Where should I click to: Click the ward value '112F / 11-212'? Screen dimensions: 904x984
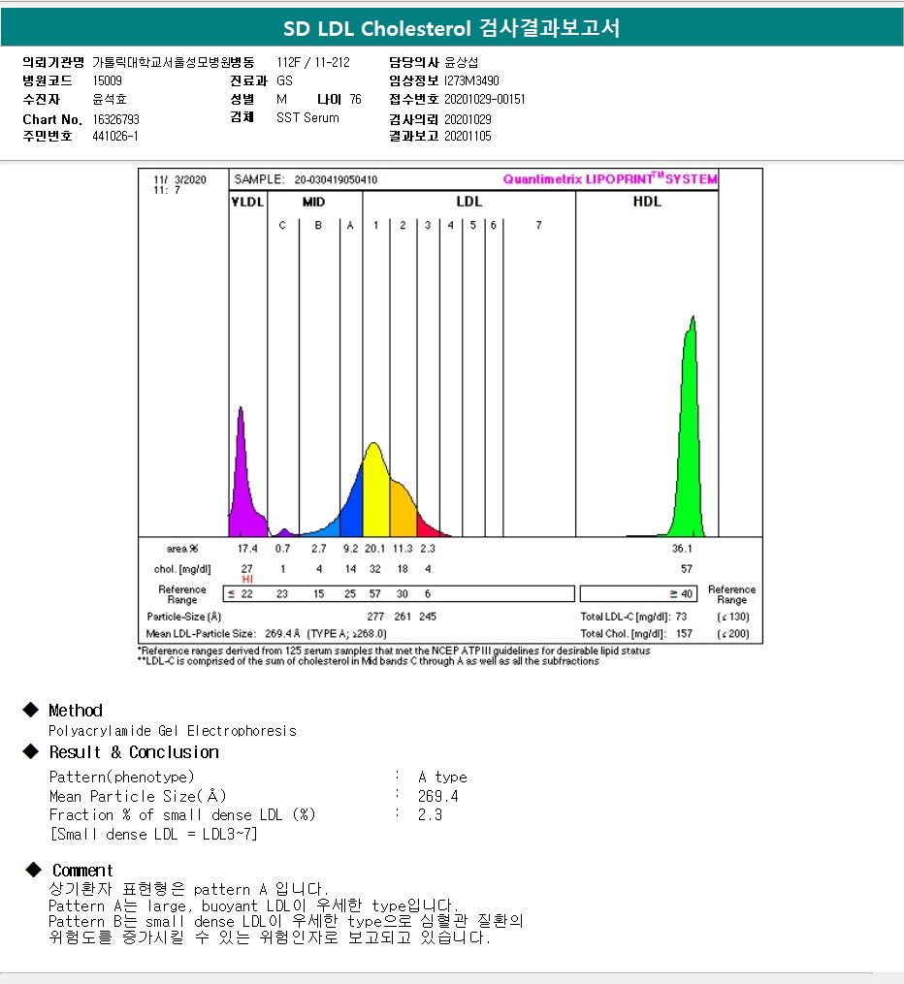(313, 62)
